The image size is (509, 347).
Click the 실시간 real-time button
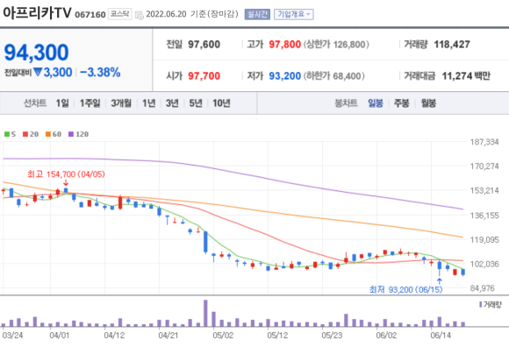[257, 14]
